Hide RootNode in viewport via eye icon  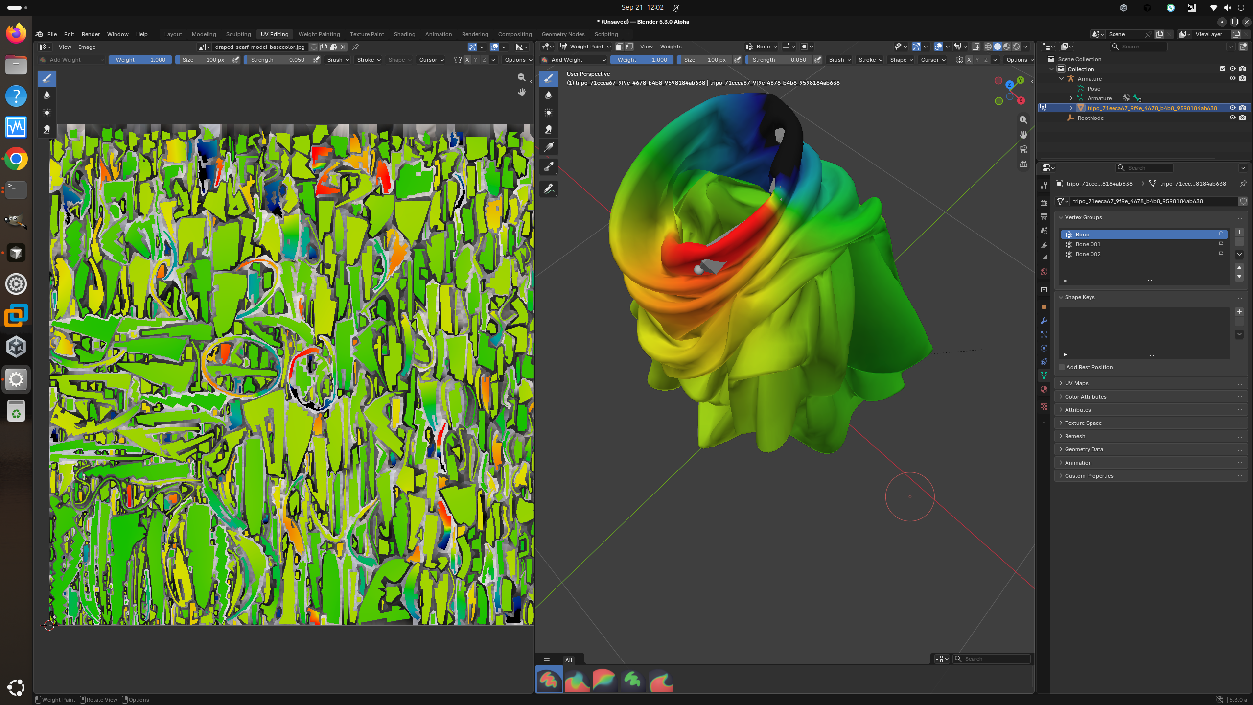(1232, 117)
